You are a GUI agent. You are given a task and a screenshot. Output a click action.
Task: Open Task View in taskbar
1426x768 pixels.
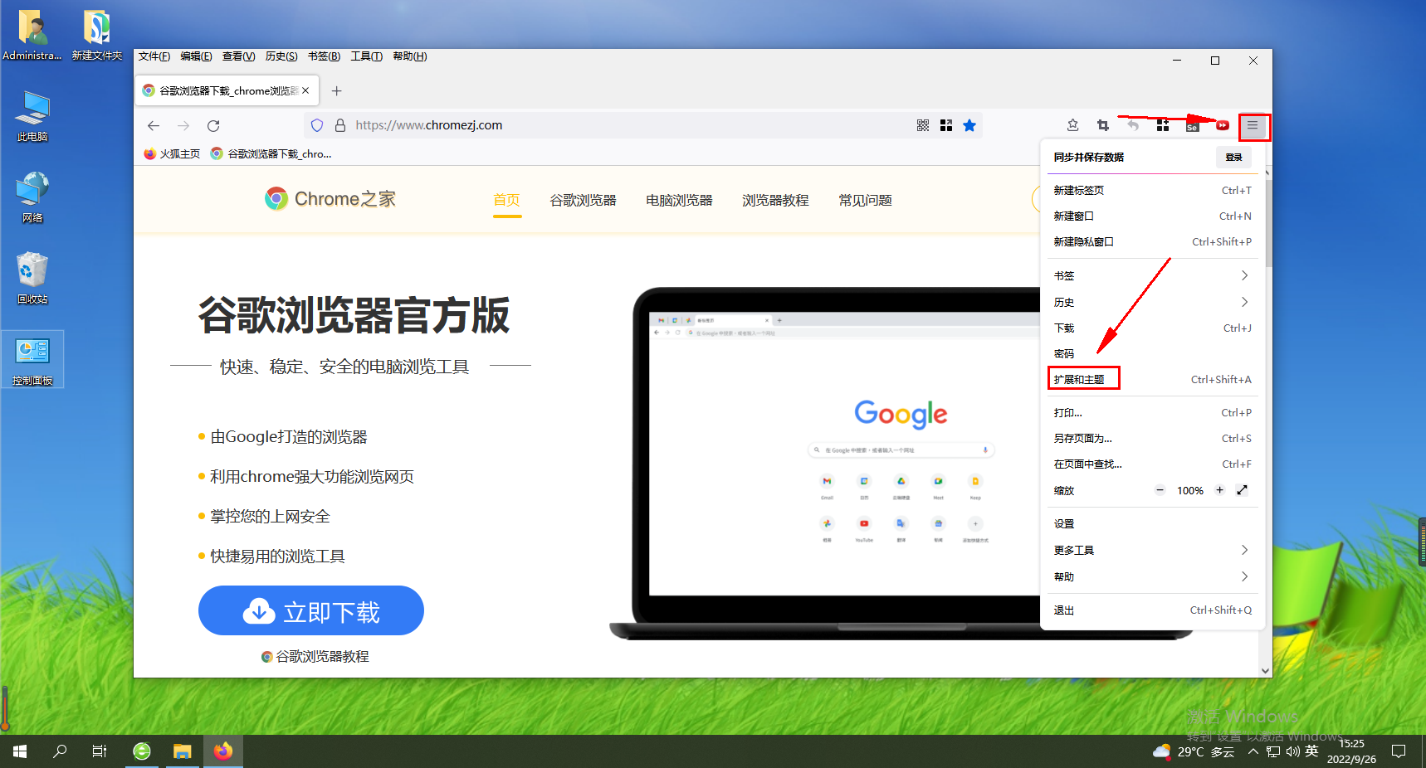click(100, 751)
